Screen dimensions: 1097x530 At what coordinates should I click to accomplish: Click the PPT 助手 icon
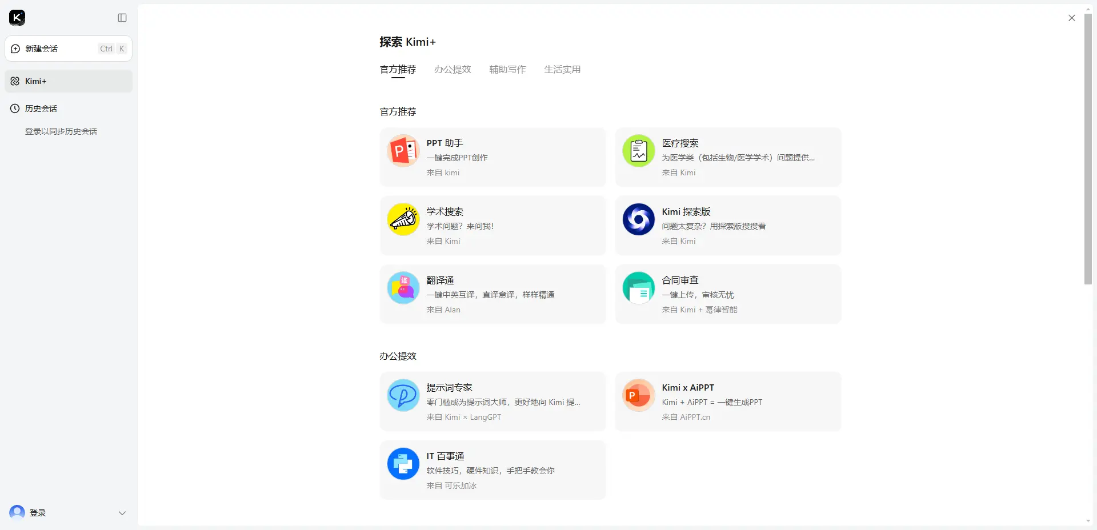[403, 151]
